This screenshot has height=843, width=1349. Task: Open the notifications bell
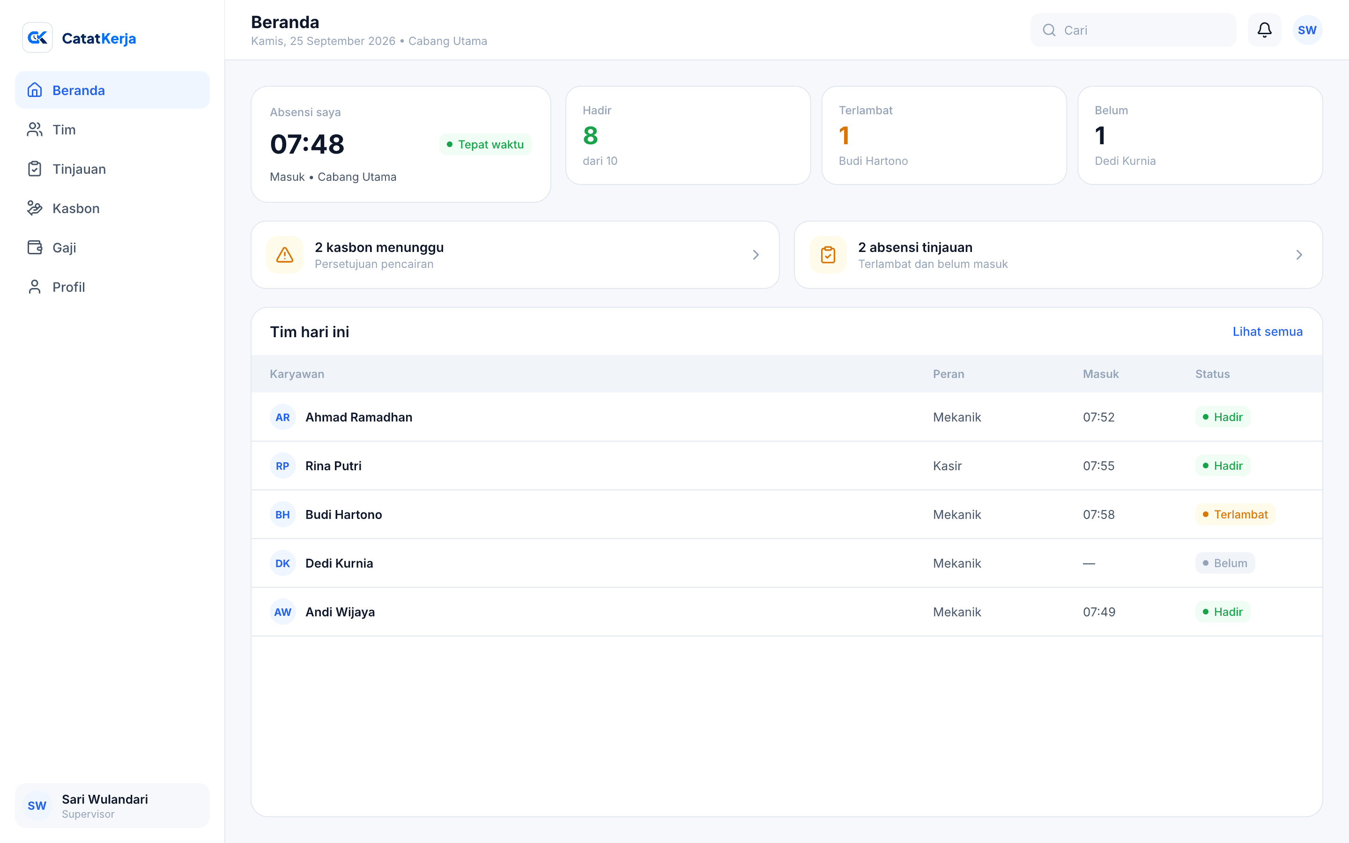point(1264,30)
